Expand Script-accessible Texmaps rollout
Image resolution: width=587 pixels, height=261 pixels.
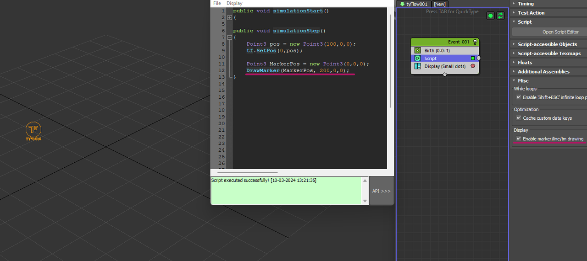tap(548, 53)
